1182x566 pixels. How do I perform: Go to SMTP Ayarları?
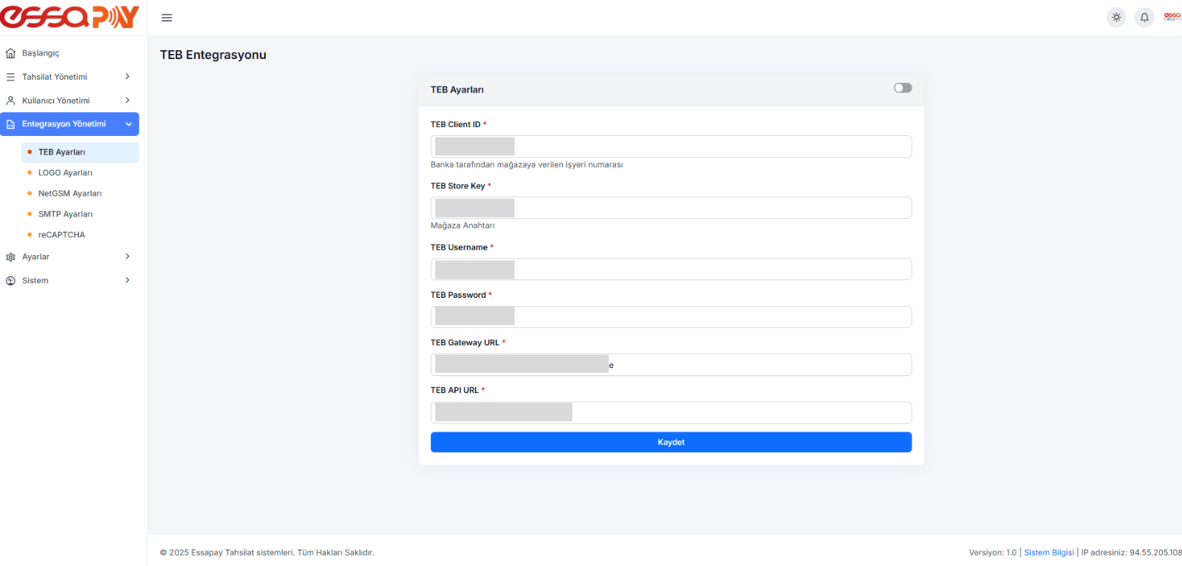65,214
